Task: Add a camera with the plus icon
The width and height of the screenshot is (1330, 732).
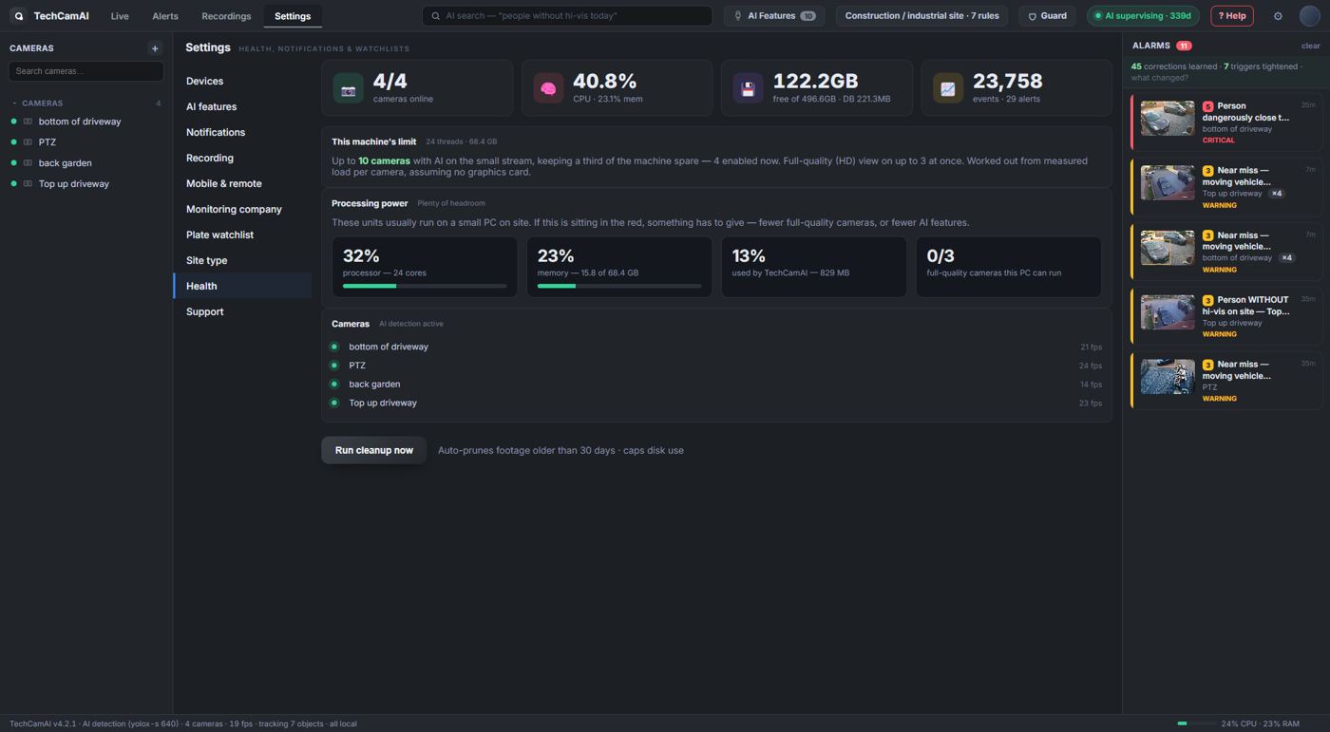Action: click(155, 48)
